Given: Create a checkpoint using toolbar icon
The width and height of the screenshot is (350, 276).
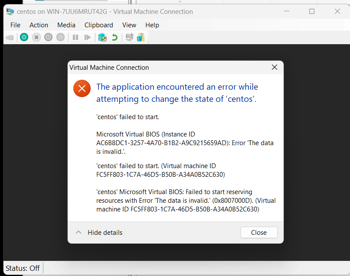Looking at the screenshot, I should click(102, 37).
